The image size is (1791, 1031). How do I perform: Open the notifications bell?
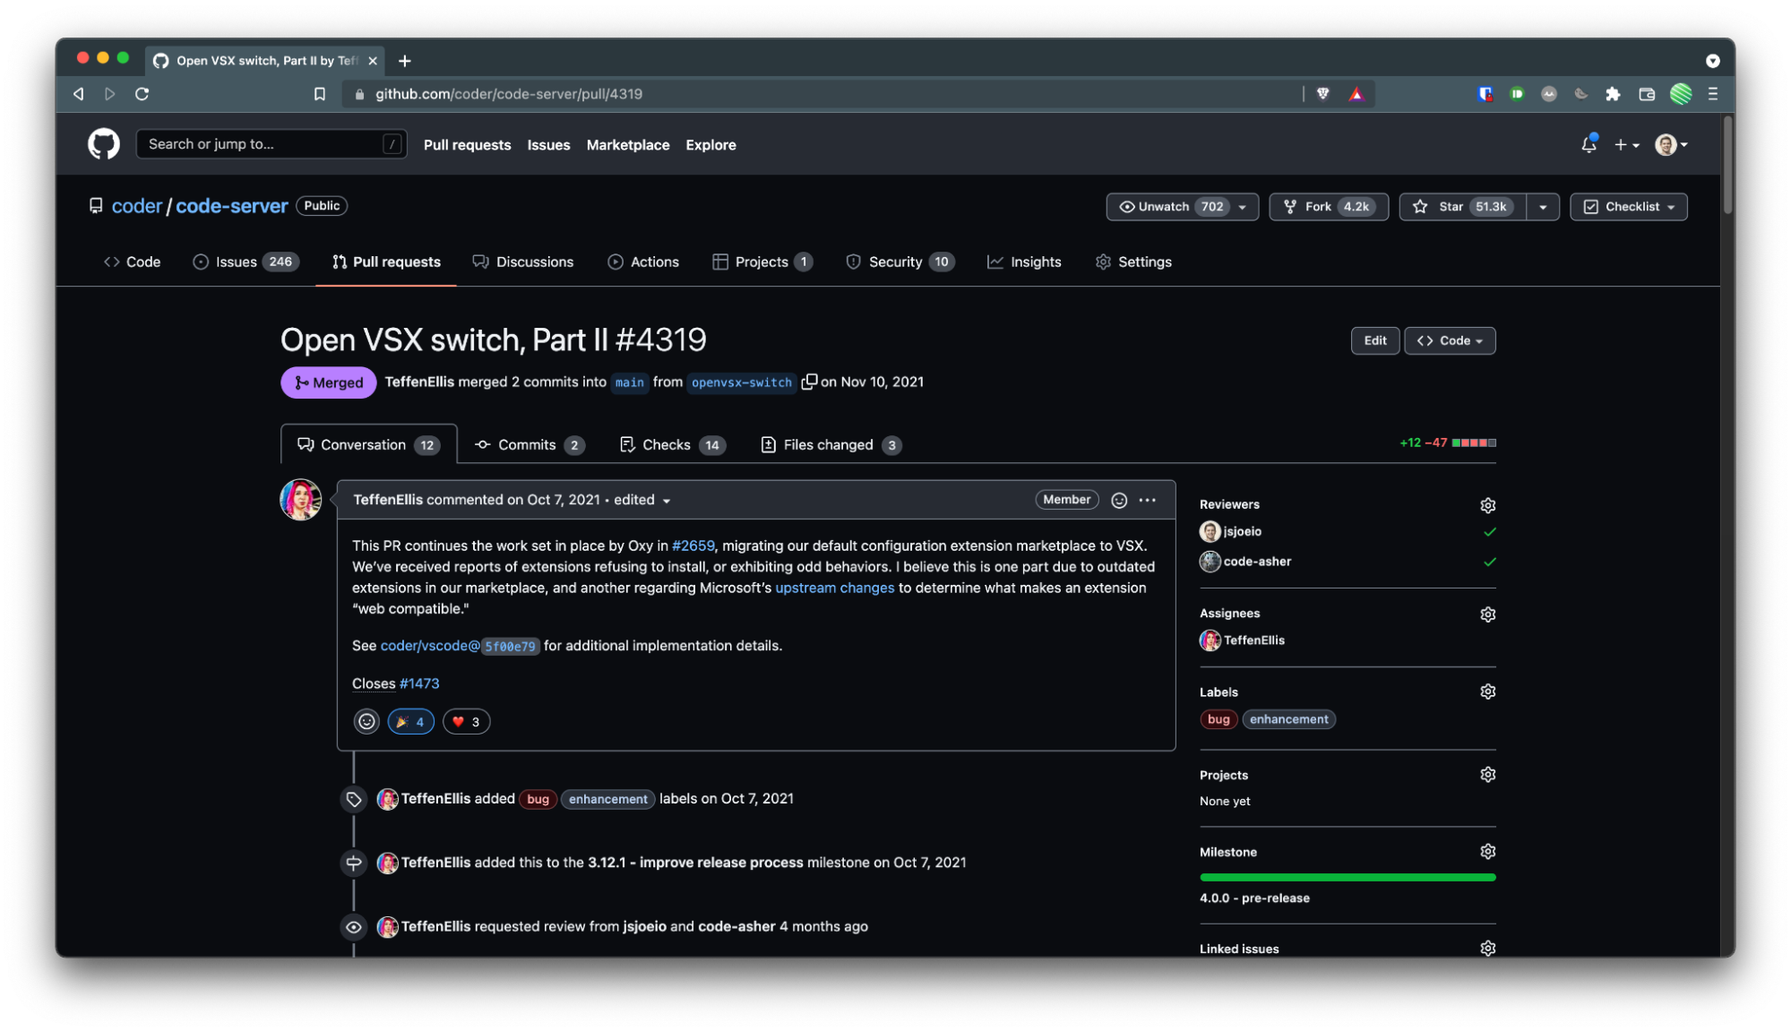[1589, 144]
